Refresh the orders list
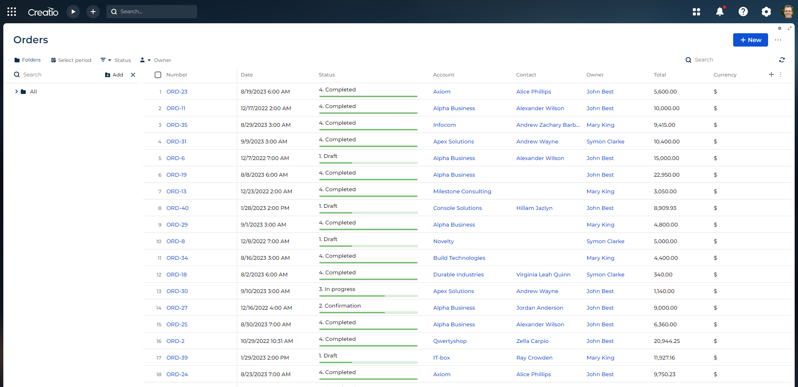 click(782, 59)
